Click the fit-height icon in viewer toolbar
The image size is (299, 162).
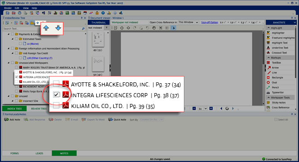click(122, 28)
